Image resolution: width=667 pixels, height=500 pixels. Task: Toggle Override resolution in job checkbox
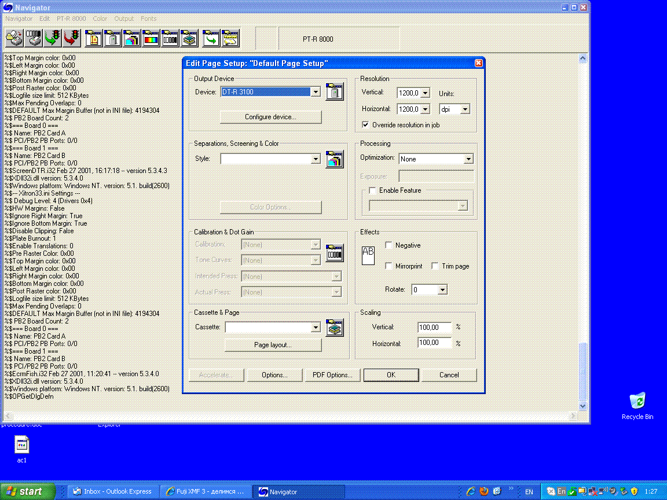[365, 124]
